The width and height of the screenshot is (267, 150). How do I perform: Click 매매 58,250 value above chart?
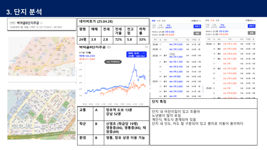point(87,56)
